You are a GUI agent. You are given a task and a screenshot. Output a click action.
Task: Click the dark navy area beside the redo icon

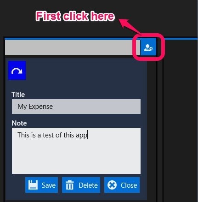(x=86, y=71)
